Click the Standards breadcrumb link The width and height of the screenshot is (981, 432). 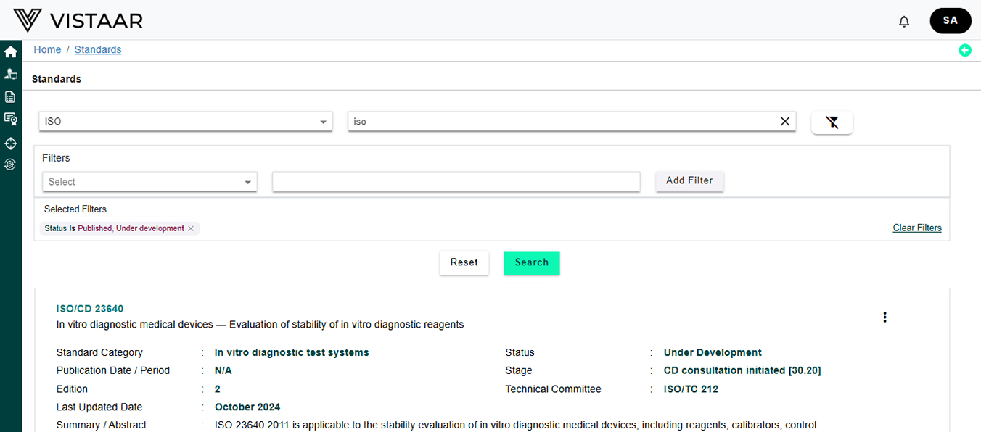tap(98, 49)
